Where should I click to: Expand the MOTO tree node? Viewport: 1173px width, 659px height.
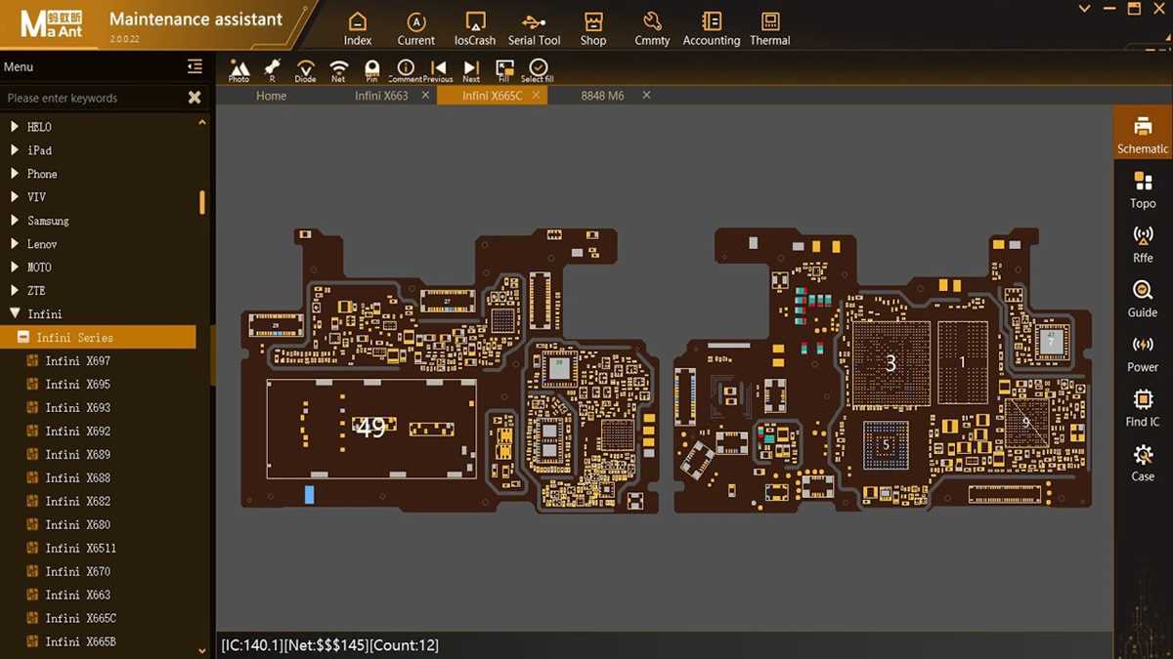click(15, 268)
